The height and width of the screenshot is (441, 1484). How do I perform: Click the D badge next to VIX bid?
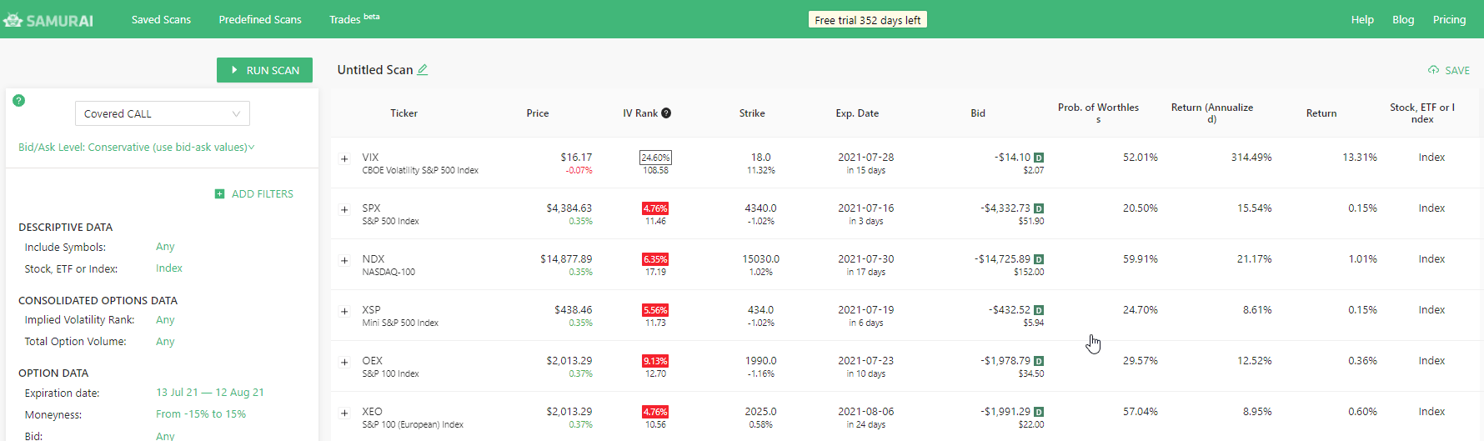(x=1039, y=158)
